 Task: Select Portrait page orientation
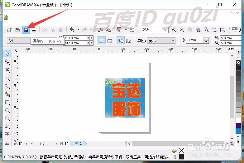(102, 41)
